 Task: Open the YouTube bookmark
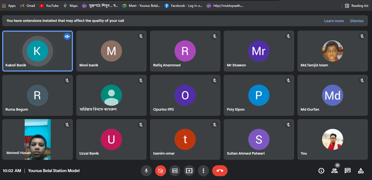pos(49,5)
